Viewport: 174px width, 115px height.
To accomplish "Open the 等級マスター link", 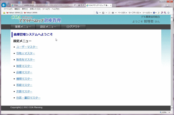I will (24, 85).
